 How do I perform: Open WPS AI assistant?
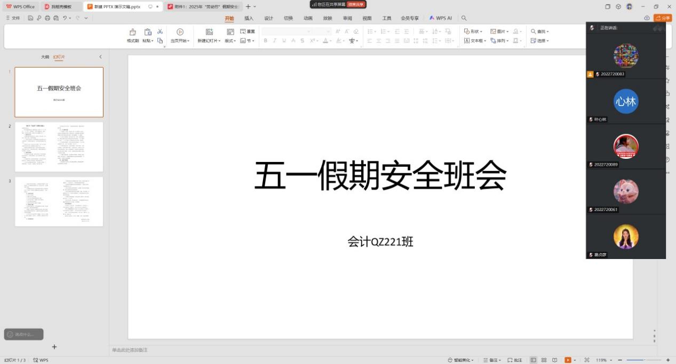click(441, 18)
